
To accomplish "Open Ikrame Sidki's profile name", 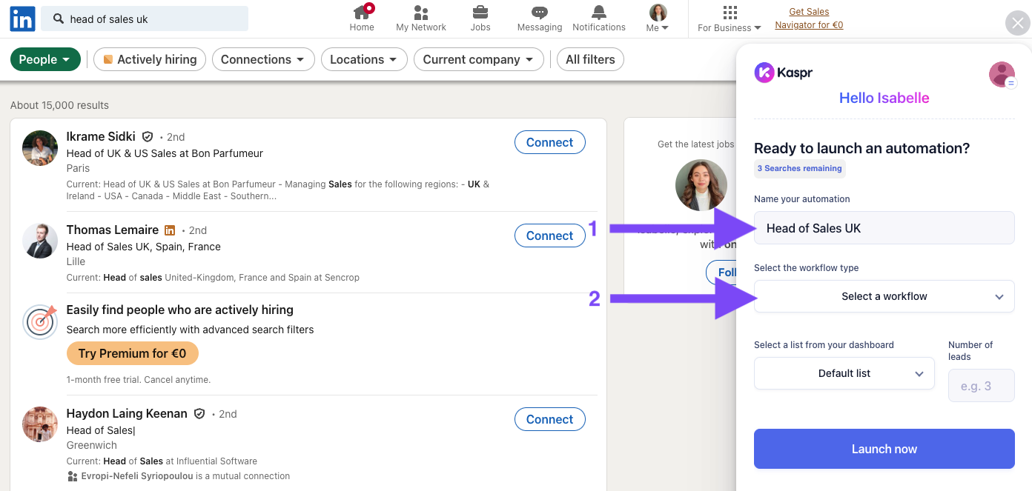I will coord(101,136).
